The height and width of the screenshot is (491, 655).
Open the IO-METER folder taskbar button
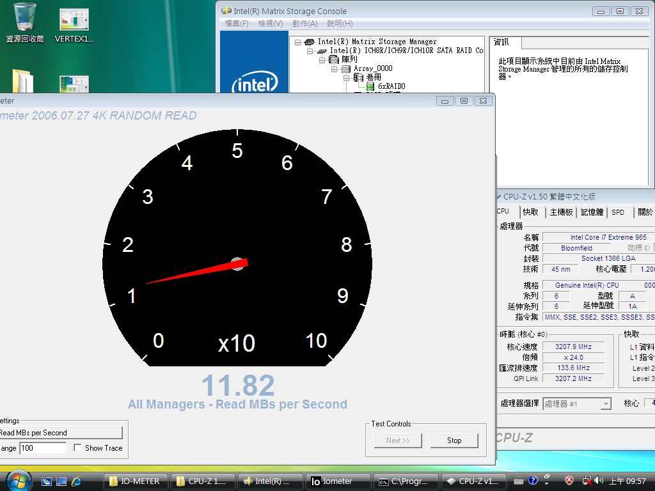[136, 481]
